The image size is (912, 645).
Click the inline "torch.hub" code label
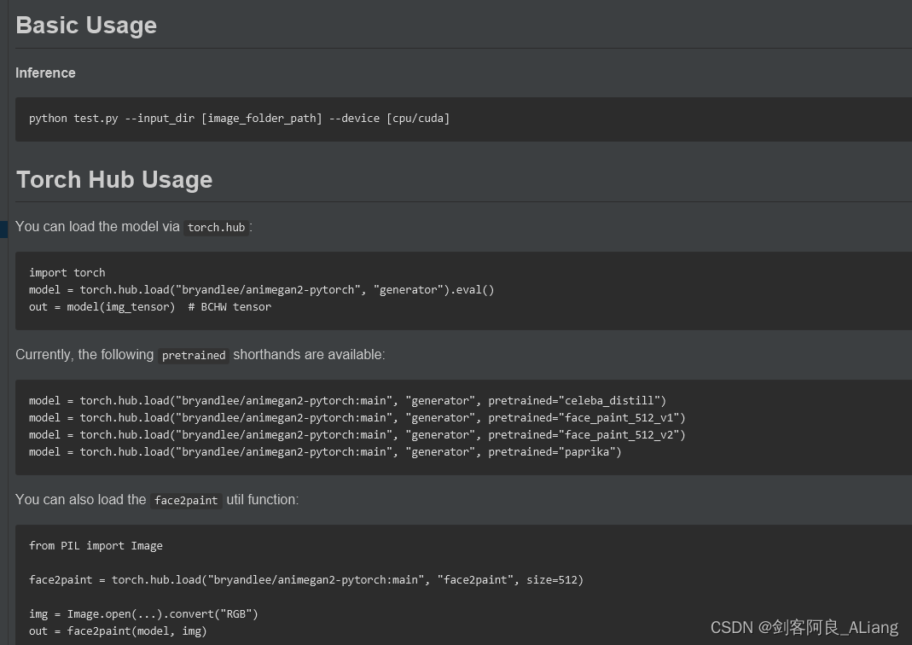coord(216,228)
